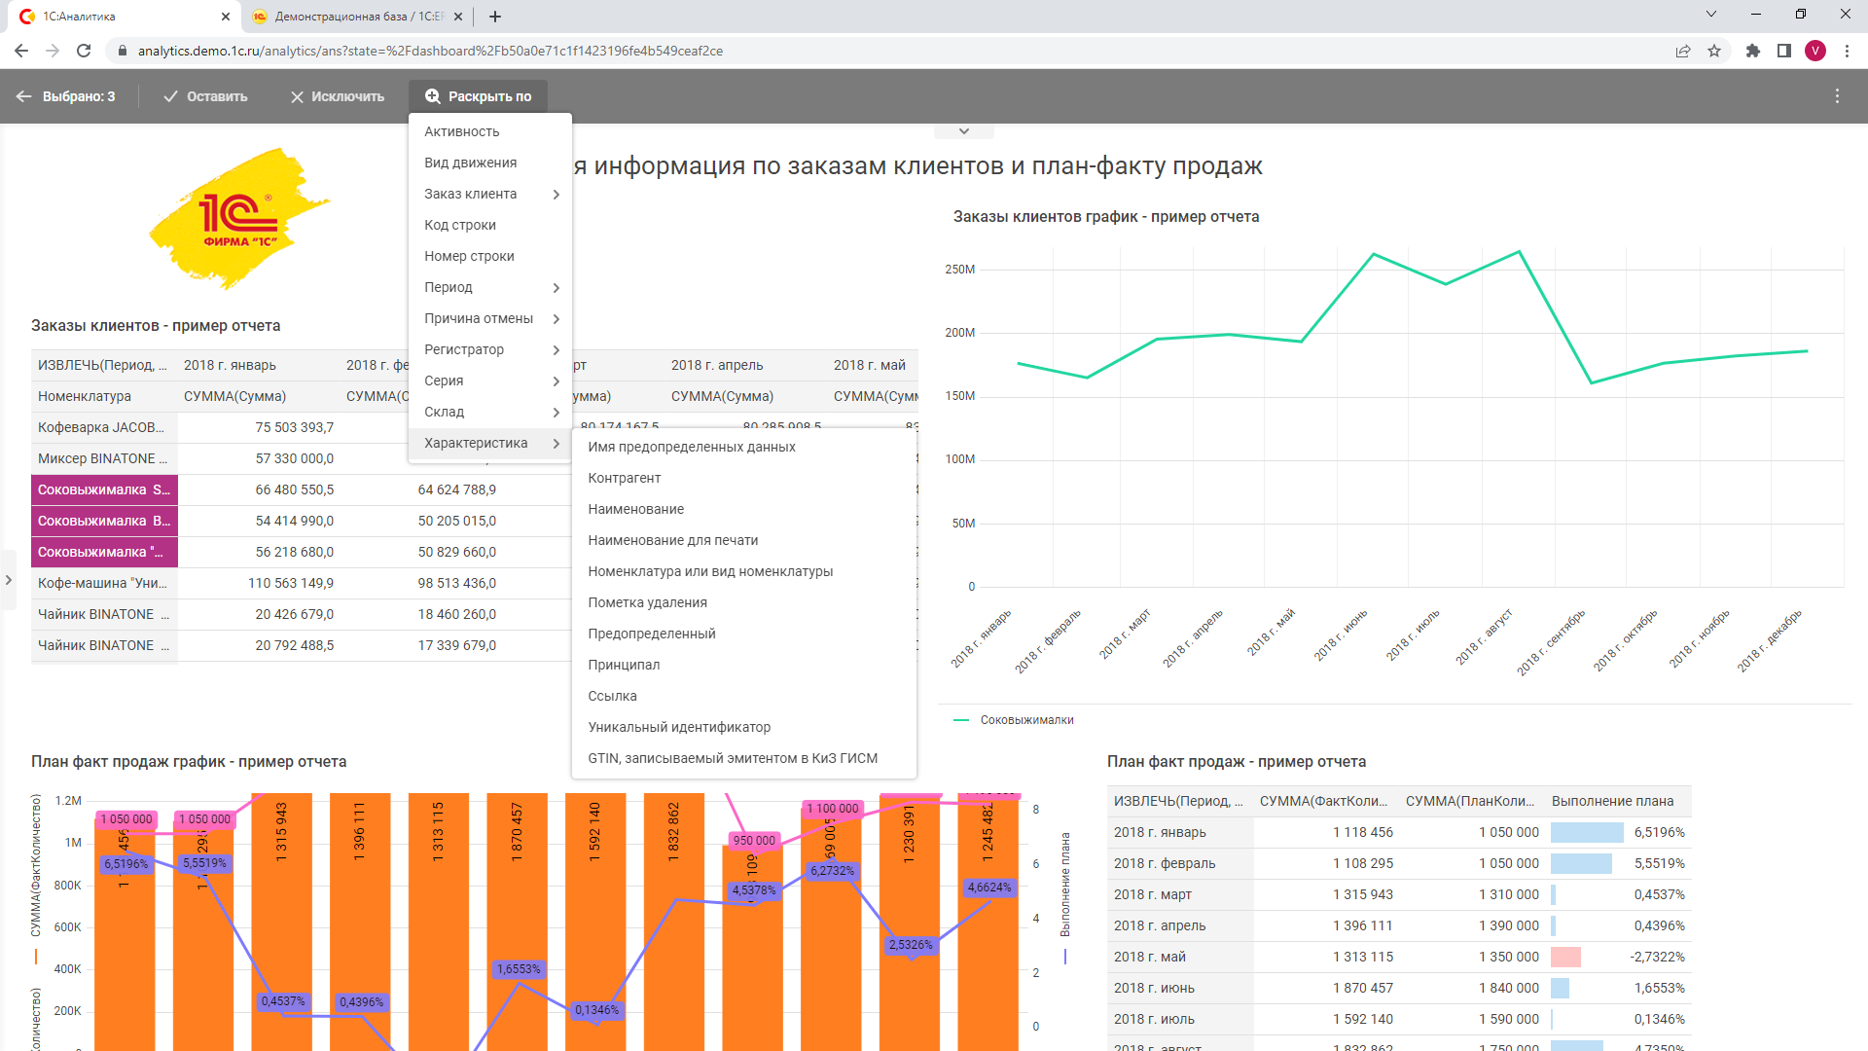Bookmark this page with the star

[1714, 51]
